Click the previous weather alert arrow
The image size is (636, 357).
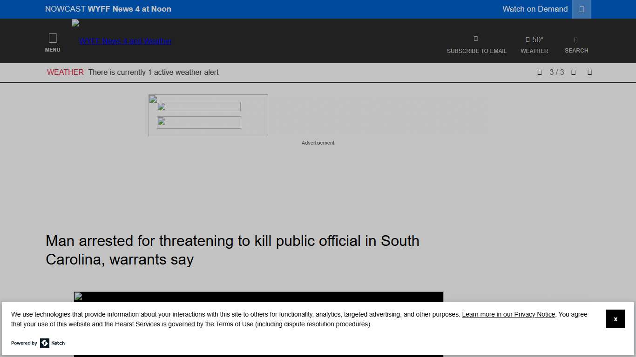[x=540, y=72]
